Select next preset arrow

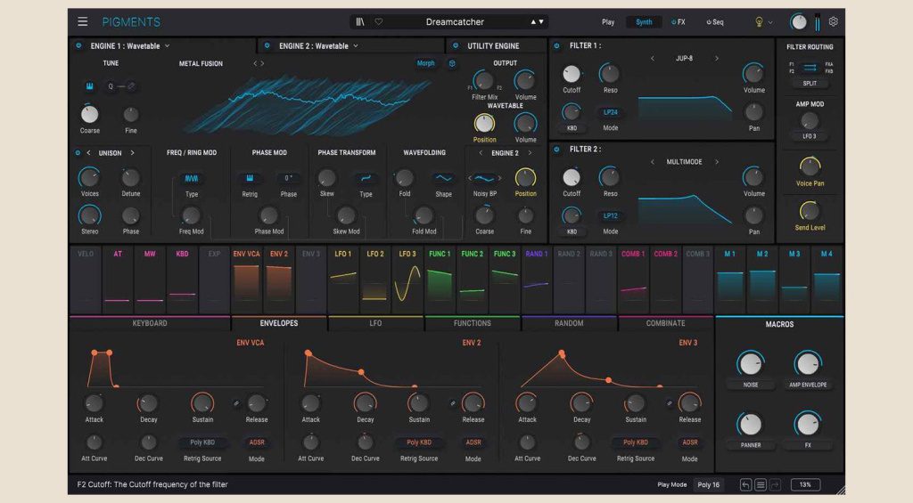(x=541, y=22)
